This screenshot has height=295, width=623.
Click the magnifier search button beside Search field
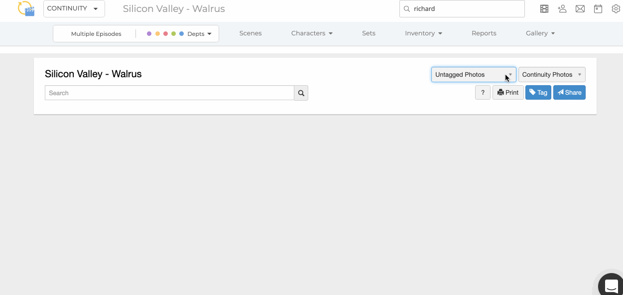[x=301, y=93]
